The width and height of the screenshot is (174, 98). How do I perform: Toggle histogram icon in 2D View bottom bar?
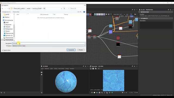point(107,93)
